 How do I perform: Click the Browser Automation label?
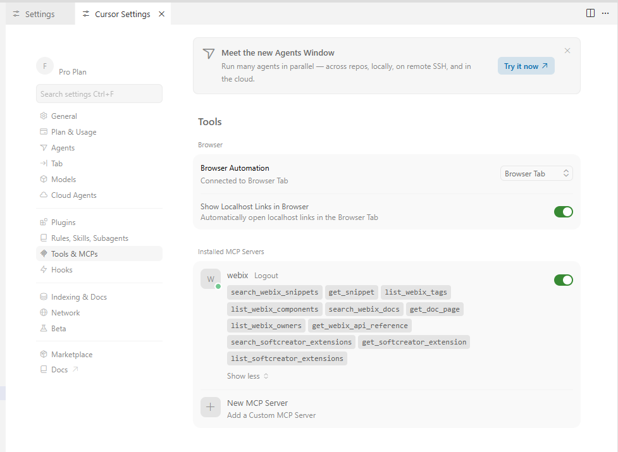[235, 168]
